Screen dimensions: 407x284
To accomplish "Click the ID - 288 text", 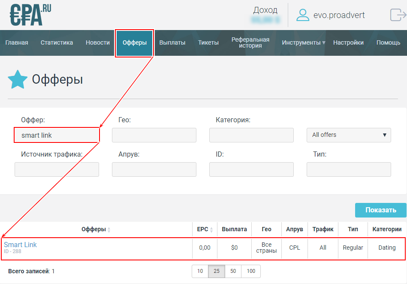I will pyautogui.click(x=12, y=251).
